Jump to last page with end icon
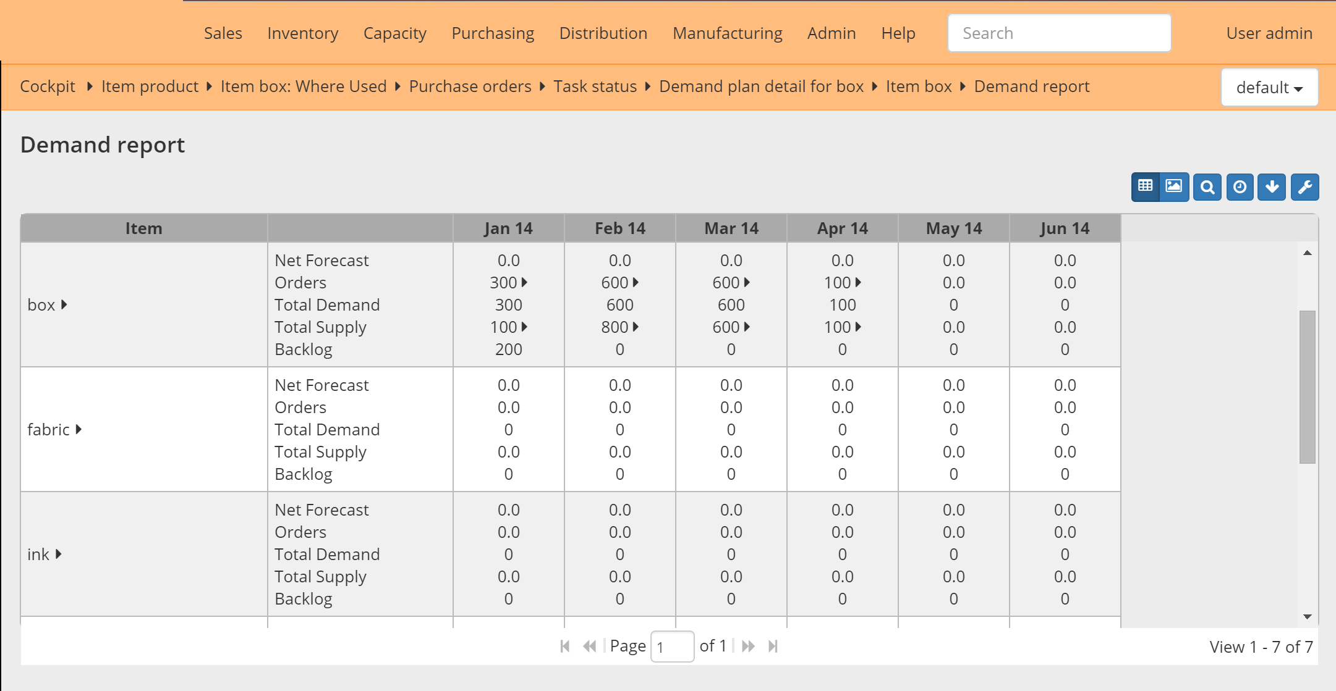The height and width of the screenshot is (691, 1336). [x=773, y=646]
